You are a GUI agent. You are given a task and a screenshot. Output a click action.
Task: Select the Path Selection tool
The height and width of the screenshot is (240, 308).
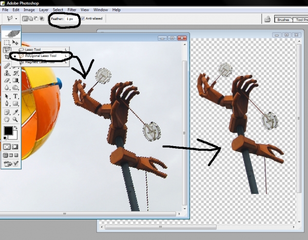point(7,96)
